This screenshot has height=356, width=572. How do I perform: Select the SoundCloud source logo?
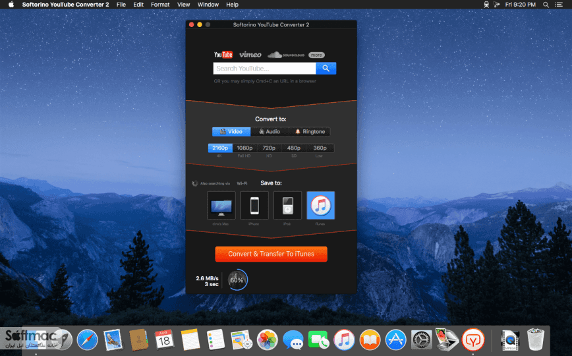click(286, 55)
